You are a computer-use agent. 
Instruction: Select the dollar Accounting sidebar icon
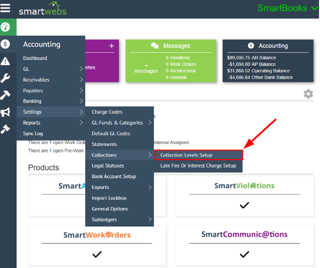click(5, 44)
